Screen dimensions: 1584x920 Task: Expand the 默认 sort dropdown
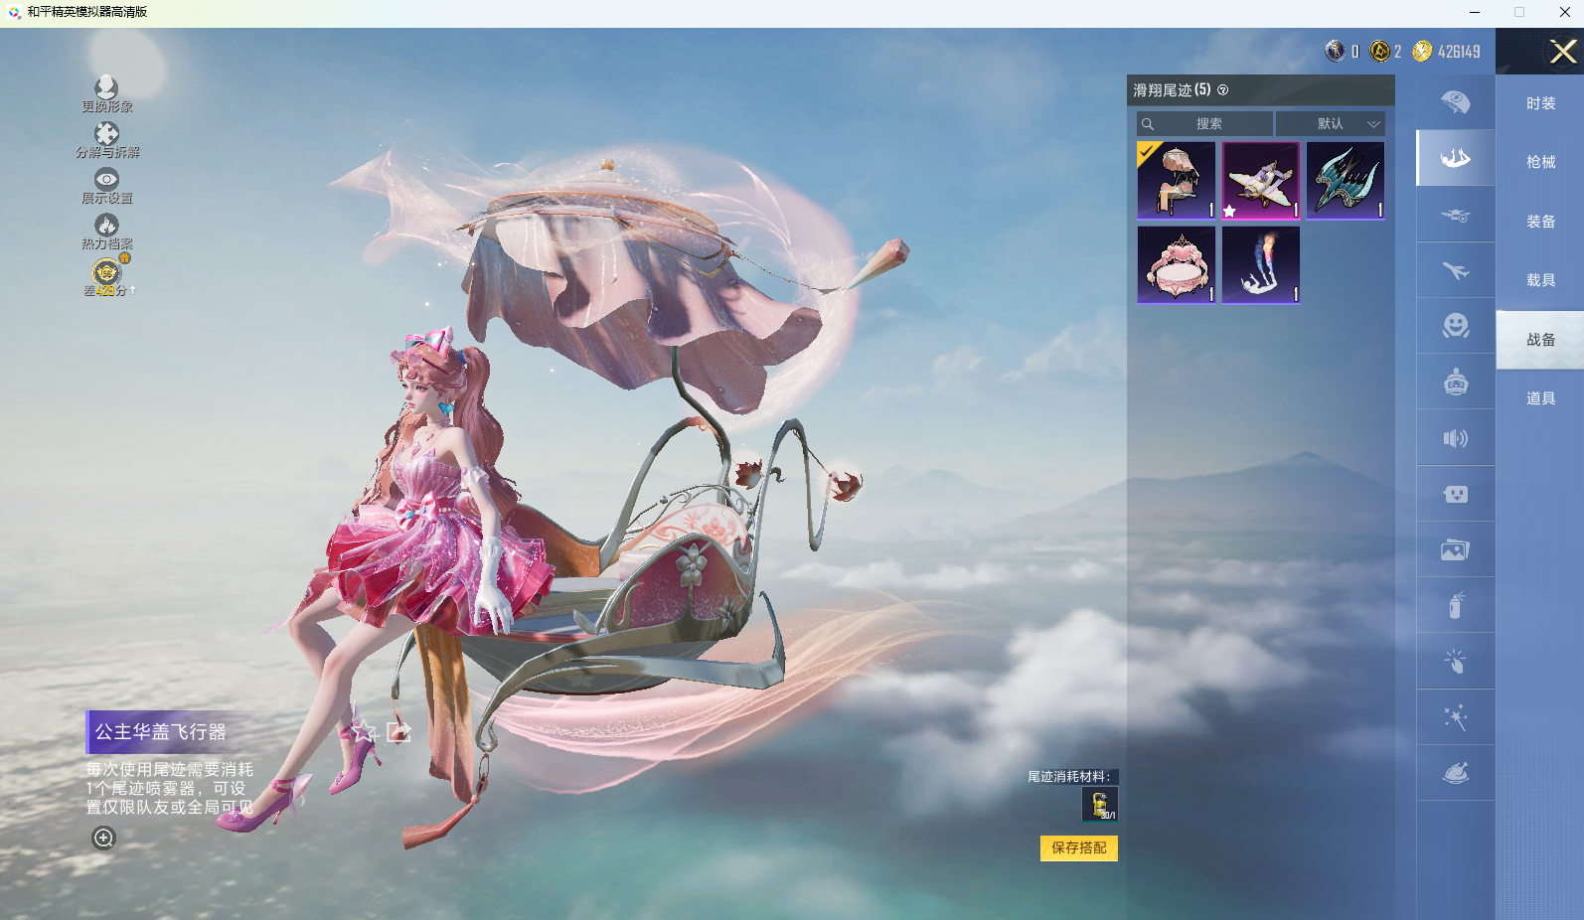1331,124
